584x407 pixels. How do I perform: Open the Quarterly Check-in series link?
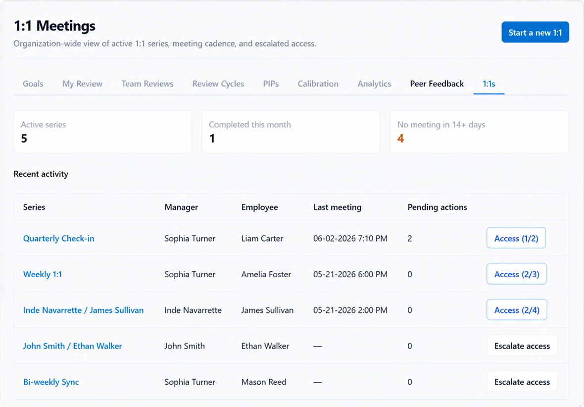pyautogui.click(x=58, y=239)
